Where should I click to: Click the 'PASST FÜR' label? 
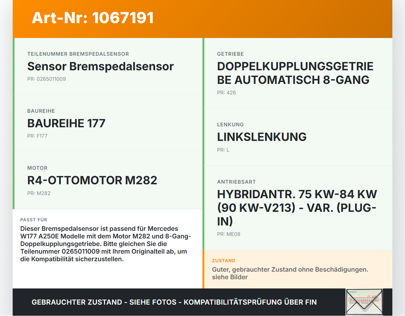[34, 220]
